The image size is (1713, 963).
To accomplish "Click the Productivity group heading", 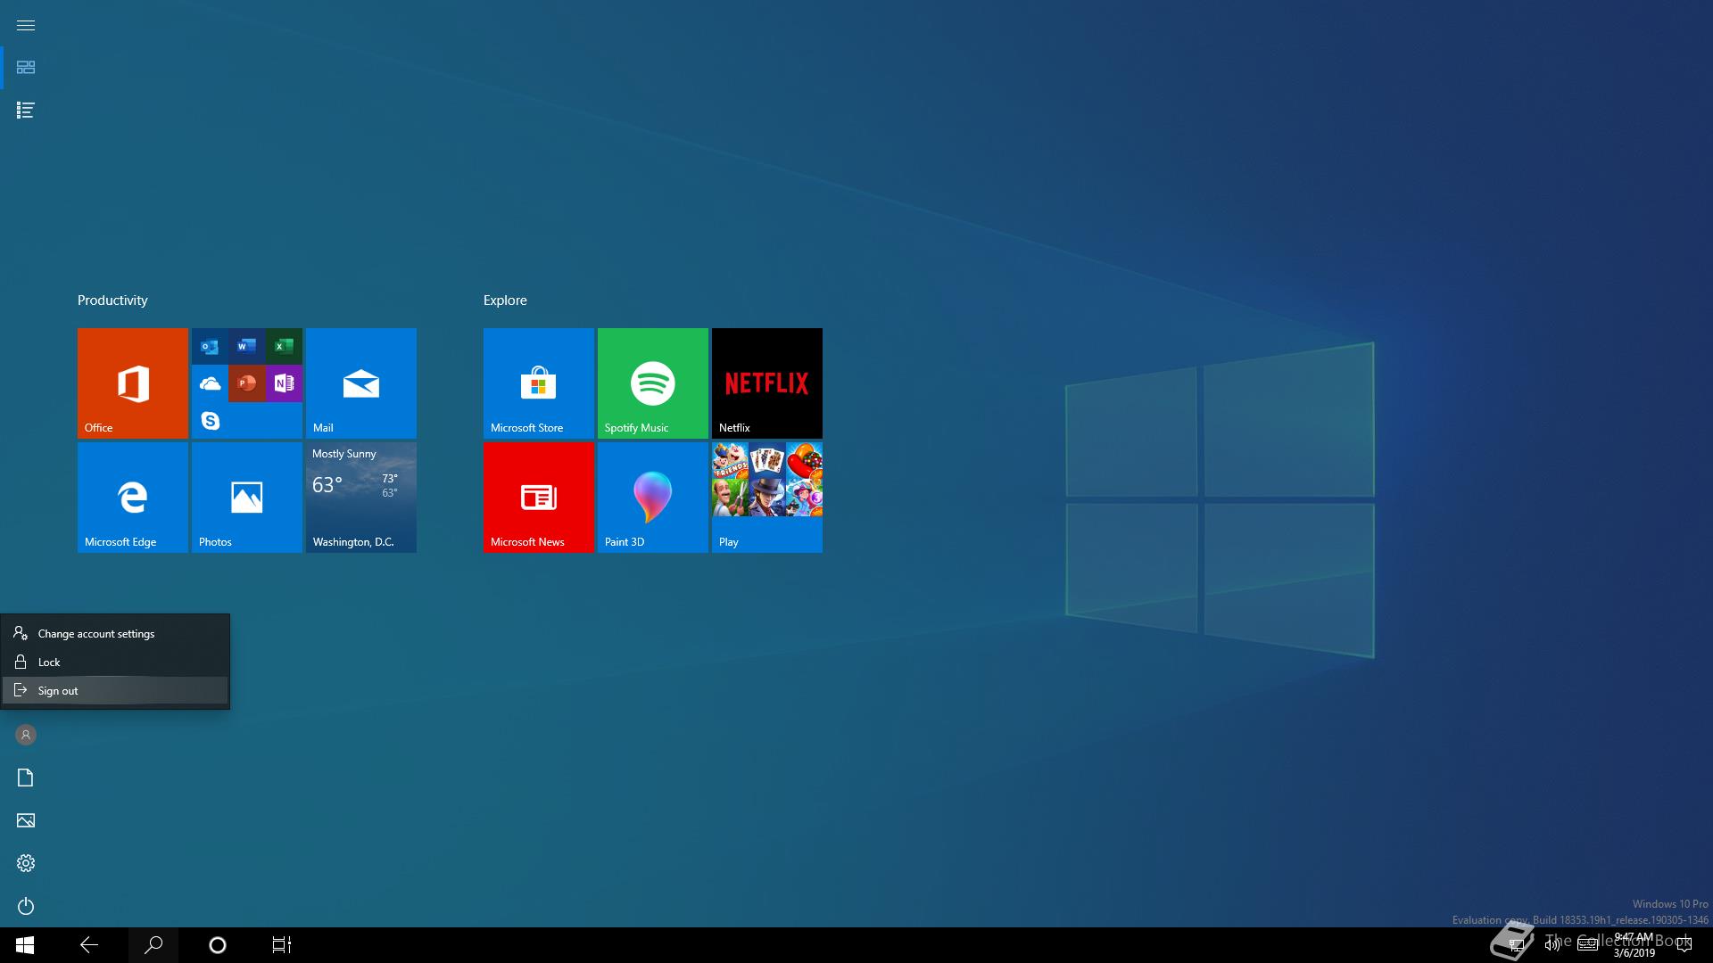I will pyautogui.click(x=112, y=300).
